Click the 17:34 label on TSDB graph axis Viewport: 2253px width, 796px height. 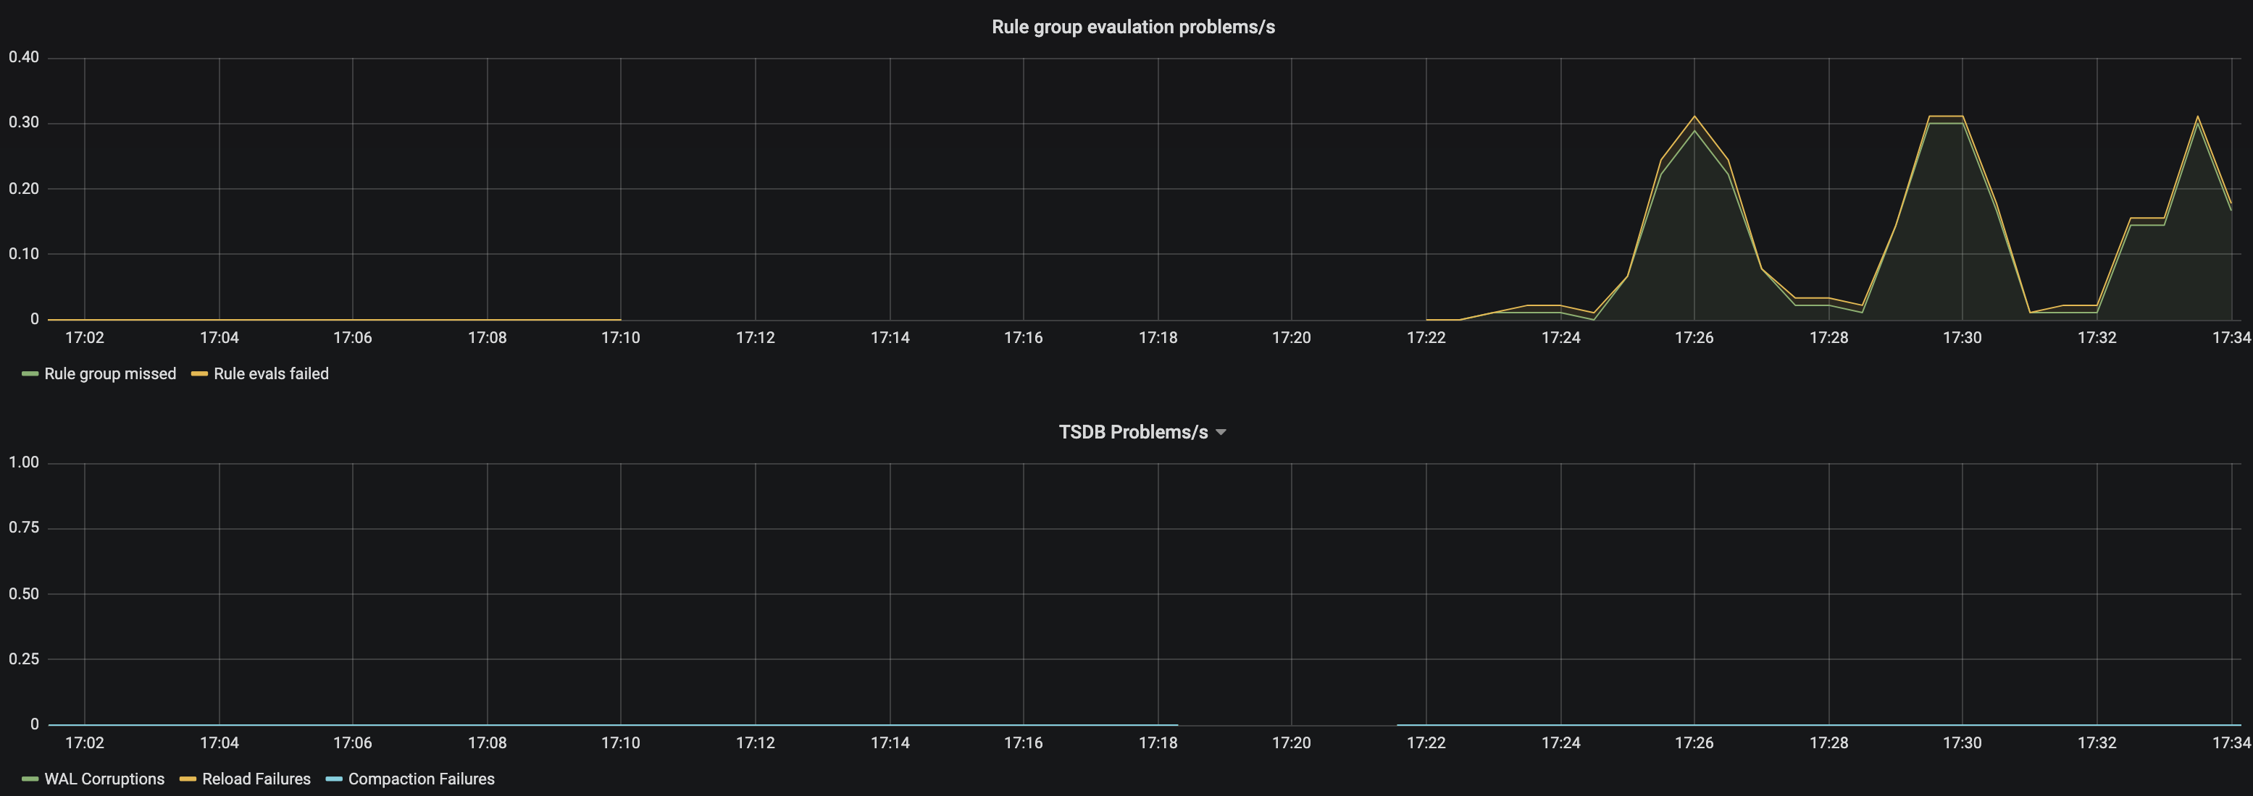coord(2231,744)
